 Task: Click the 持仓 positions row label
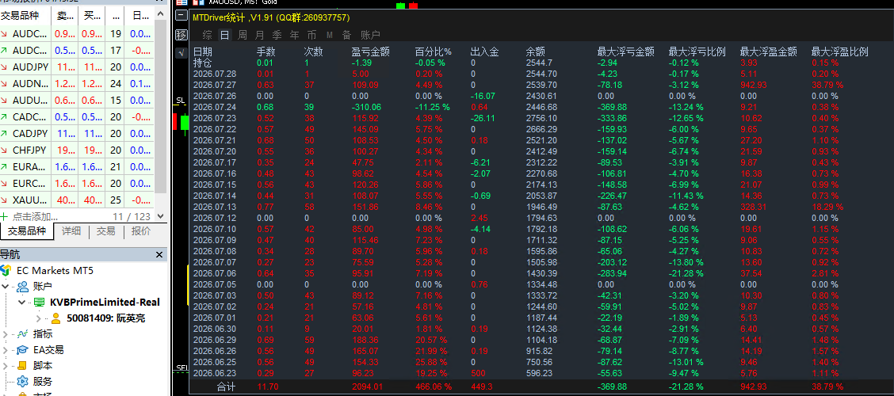coord(202,62)
